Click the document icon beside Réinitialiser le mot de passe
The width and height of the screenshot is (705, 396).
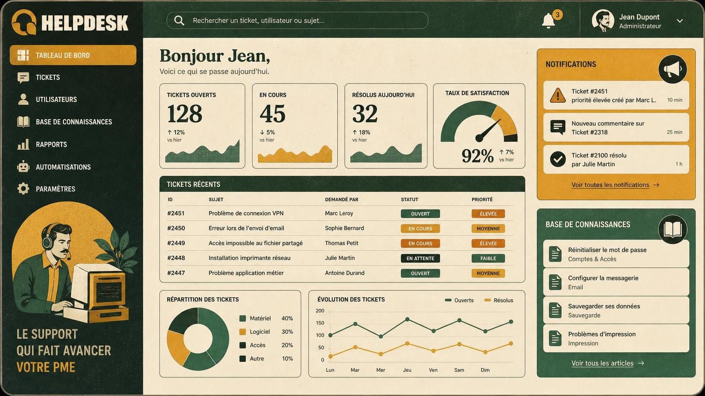(x=555, y=254)
